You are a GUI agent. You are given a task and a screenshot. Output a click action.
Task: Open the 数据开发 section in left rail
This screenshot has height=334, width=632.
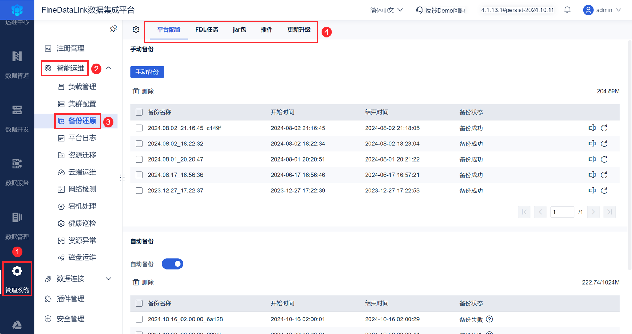coord(17,118)
